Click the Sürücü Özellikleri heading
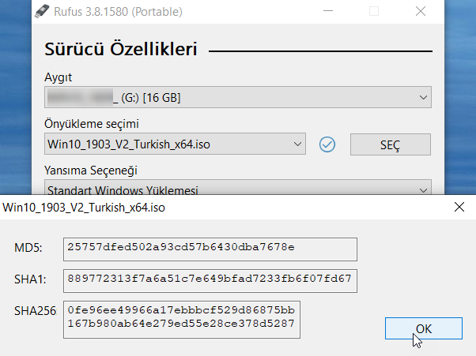The image size is (476, 356). (121, 50)
